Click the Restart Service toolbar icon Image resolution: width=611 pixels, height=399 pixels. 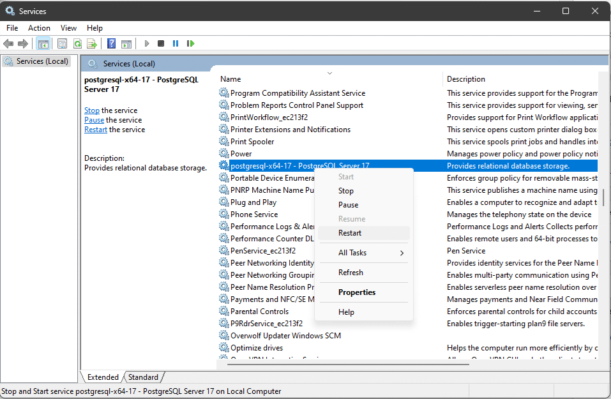coord(190,43)
